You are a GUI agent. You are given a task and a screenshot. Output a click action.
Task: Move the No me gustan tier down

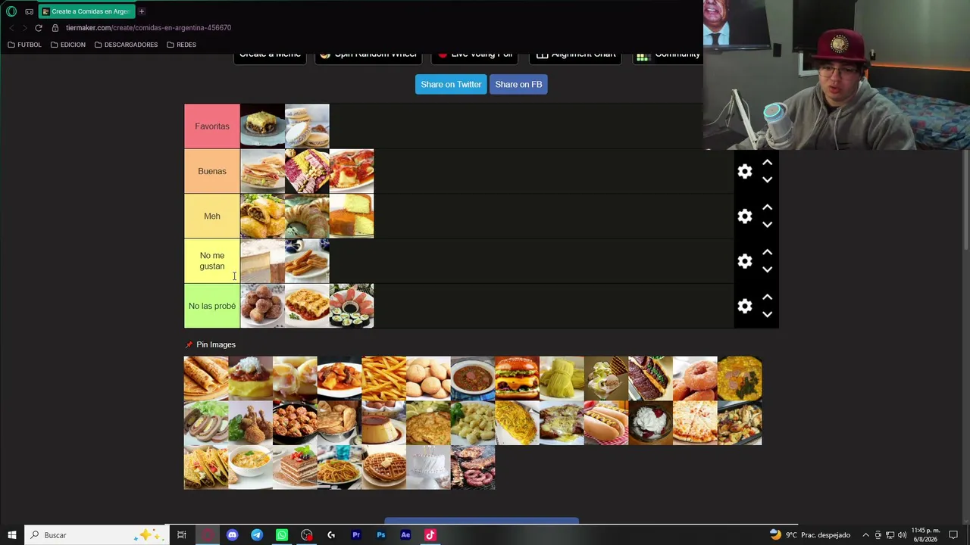click(x=767, y=269)
